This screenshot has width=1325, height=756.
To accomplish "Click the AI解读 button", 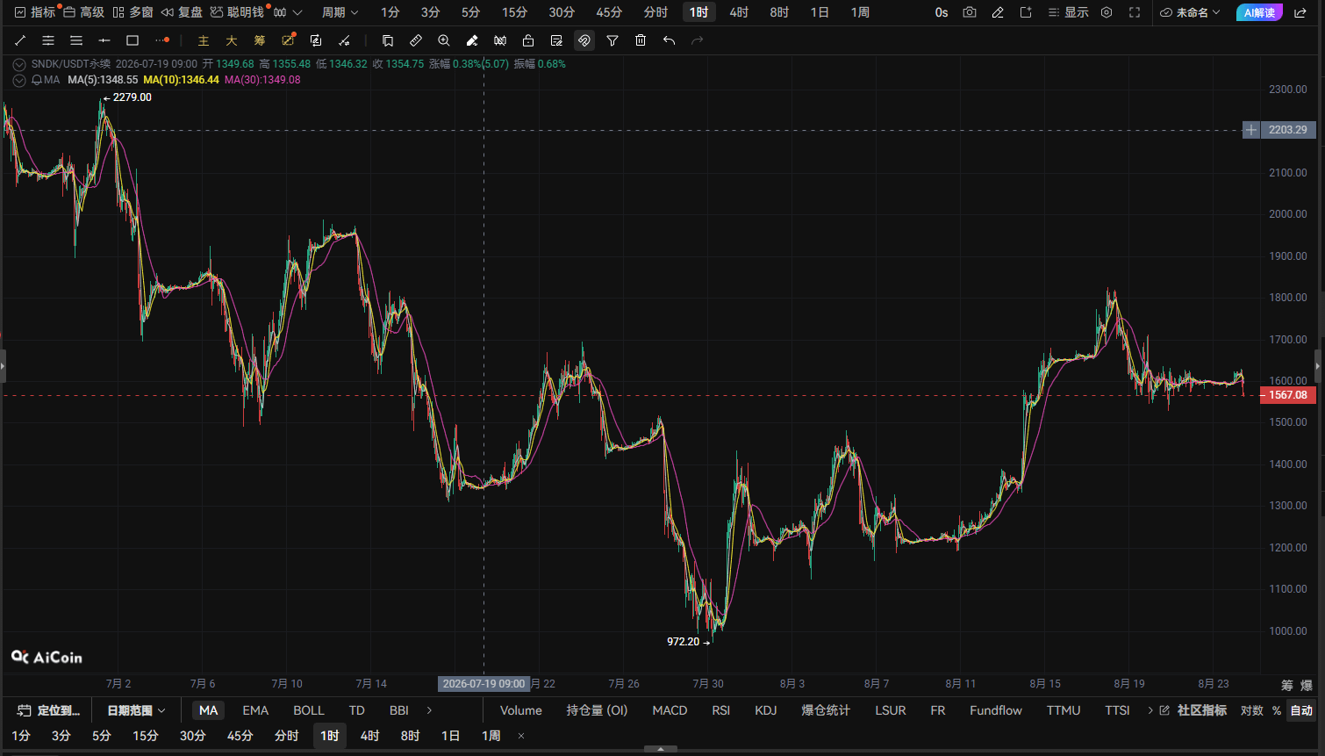I will pyautogui.click(x=1259, y=12).
